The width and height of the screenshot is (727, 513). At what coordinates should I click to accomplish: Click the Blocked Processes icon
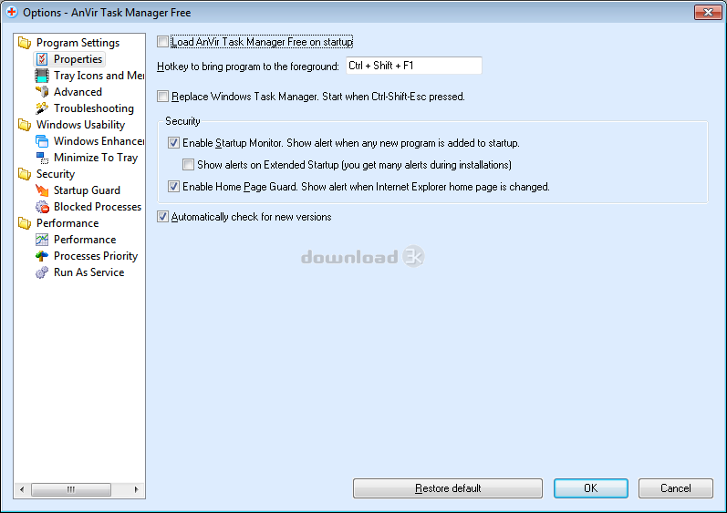point(42,207)
